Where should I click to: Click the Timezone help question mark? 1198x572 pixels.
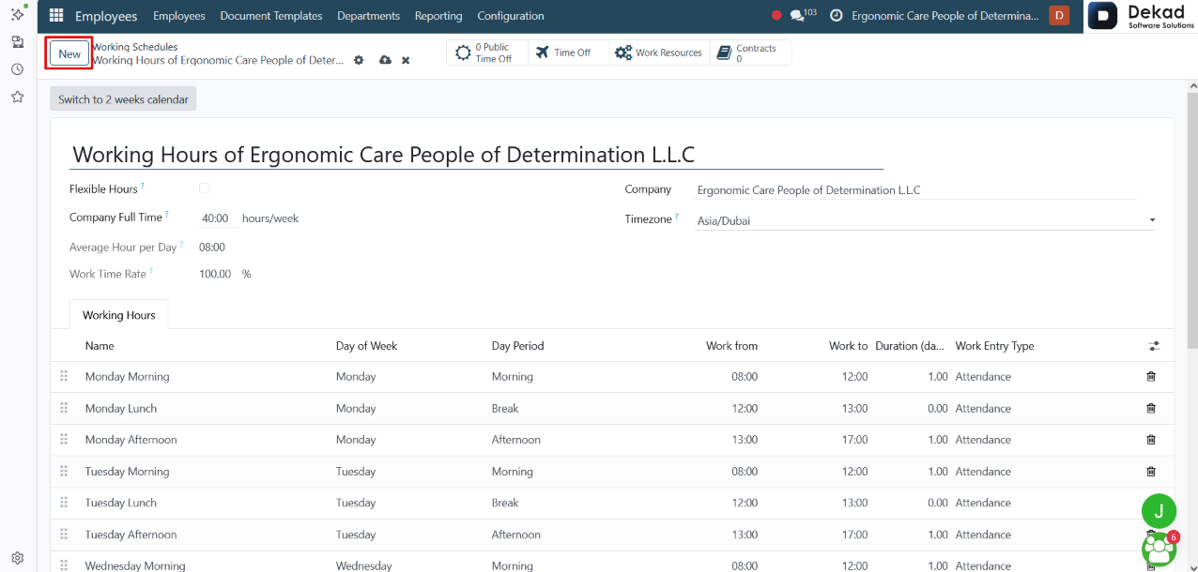point(677,217)
